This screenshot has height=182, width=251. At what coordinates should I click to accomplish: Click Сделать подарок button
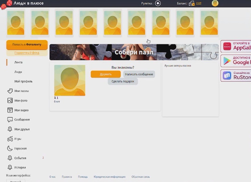click(123, 81)
